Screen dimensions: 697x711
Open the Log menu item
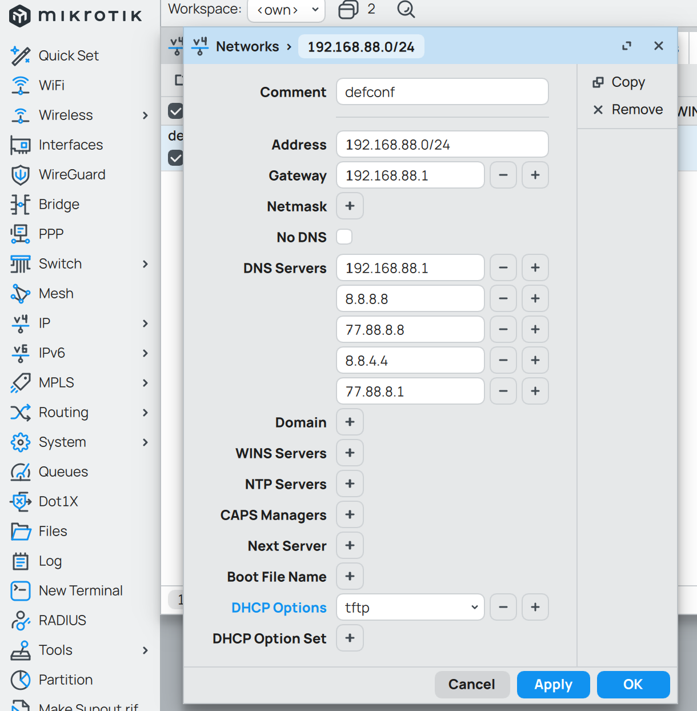coord(50,561)
